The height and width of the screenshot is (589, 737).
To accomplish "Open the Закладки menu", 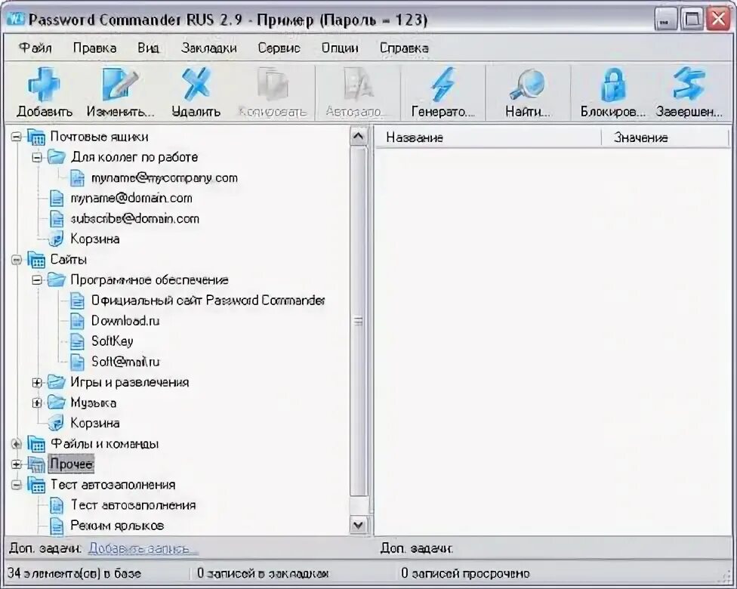I will pos(209,48).
